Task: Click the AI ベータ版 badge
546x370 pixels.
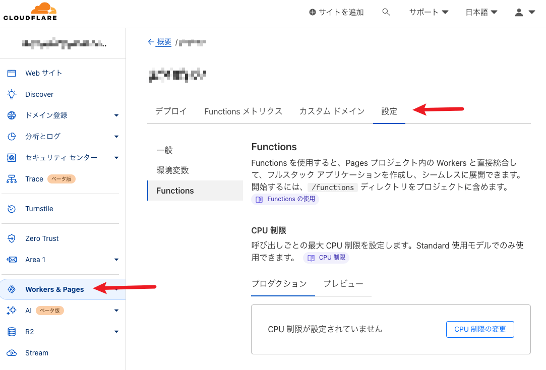Action: point(50,311)
